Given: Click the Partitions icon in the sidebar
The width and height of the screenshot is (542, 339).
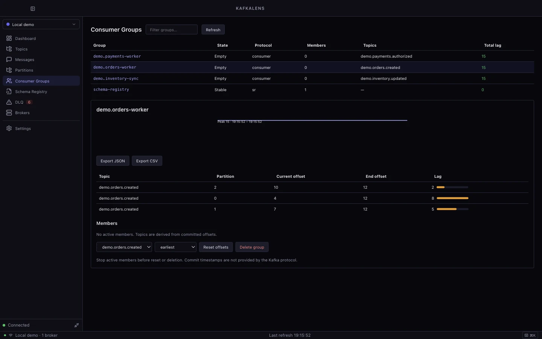Looking at the screenshot, I should click(9, 70).
